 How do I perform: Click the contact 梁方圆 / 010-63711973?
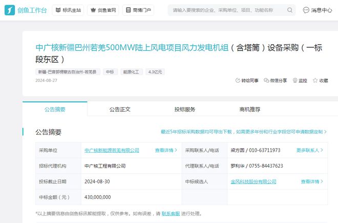click(x=255, y=150)
